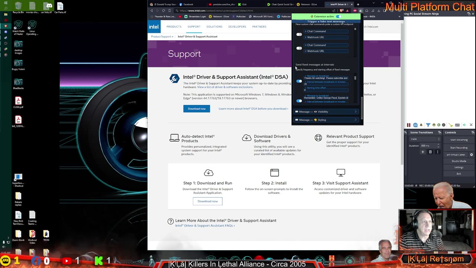This screenshot has height=268, width=476.
Task: Click the browser back arrow
Action: pos(152,10)
